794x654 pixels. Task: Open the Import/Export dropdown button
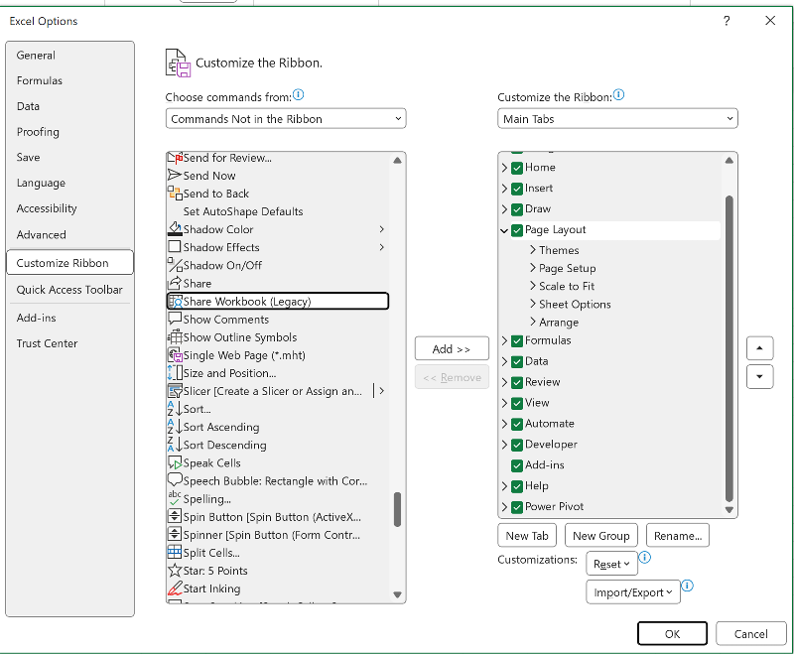pos(633,592)
